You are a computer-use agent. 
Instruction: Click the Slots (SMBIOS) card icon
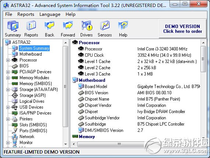15,125
